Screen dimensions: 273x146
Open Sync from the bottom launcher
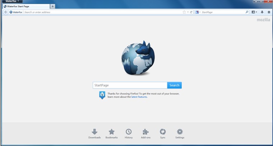tap(163, 134)
